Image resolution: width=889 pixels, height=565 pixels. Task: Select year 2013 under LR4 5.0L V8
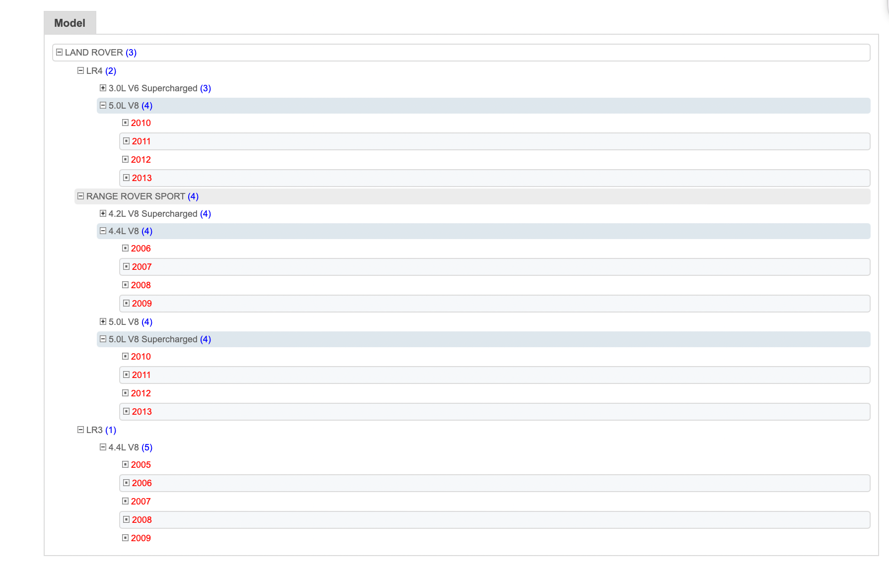pos(141,178)
